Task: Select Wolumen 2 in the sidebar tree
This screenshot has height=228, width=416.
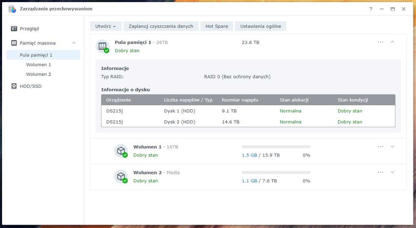Action: tap(38, 74)
